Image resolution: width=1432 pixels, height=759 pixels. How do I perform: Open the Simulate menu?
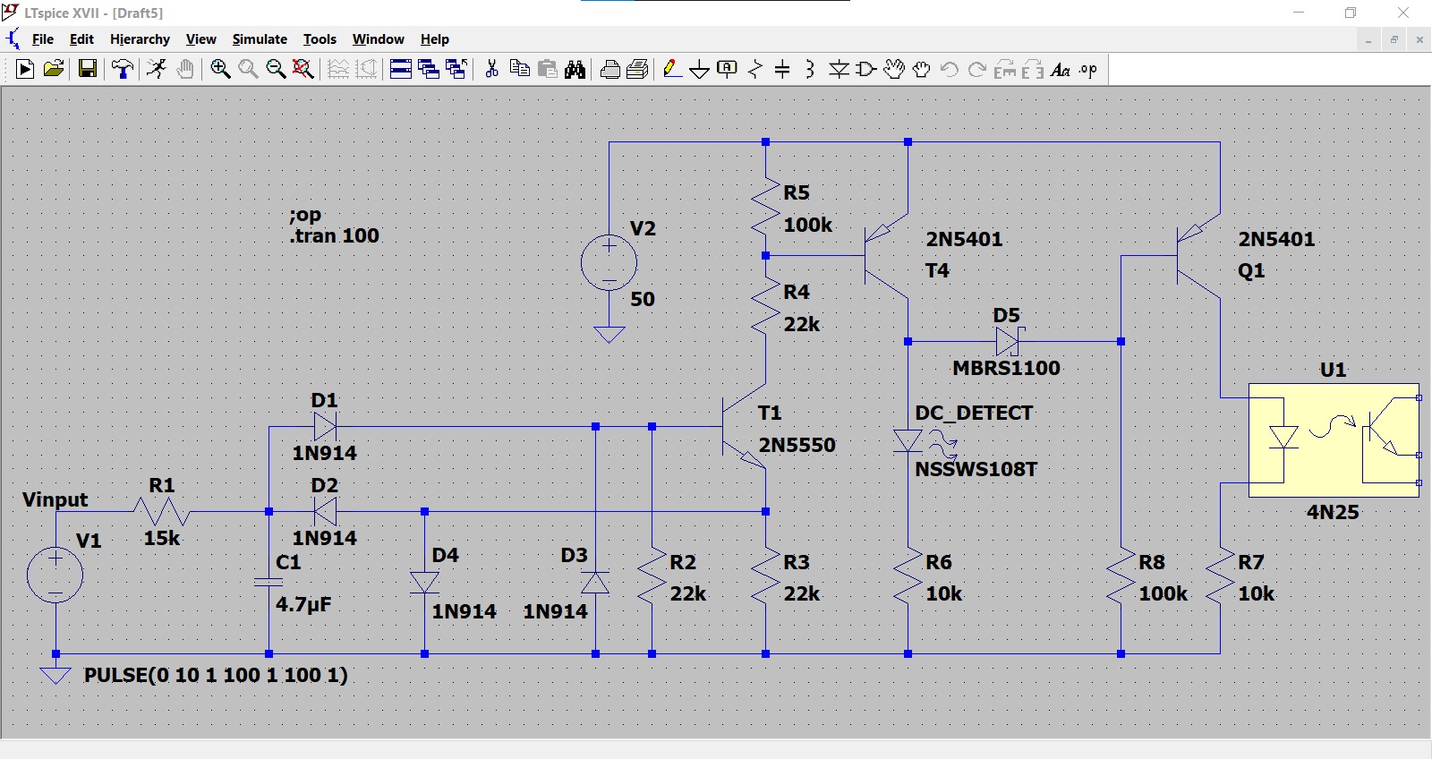(x=260, y=39)
